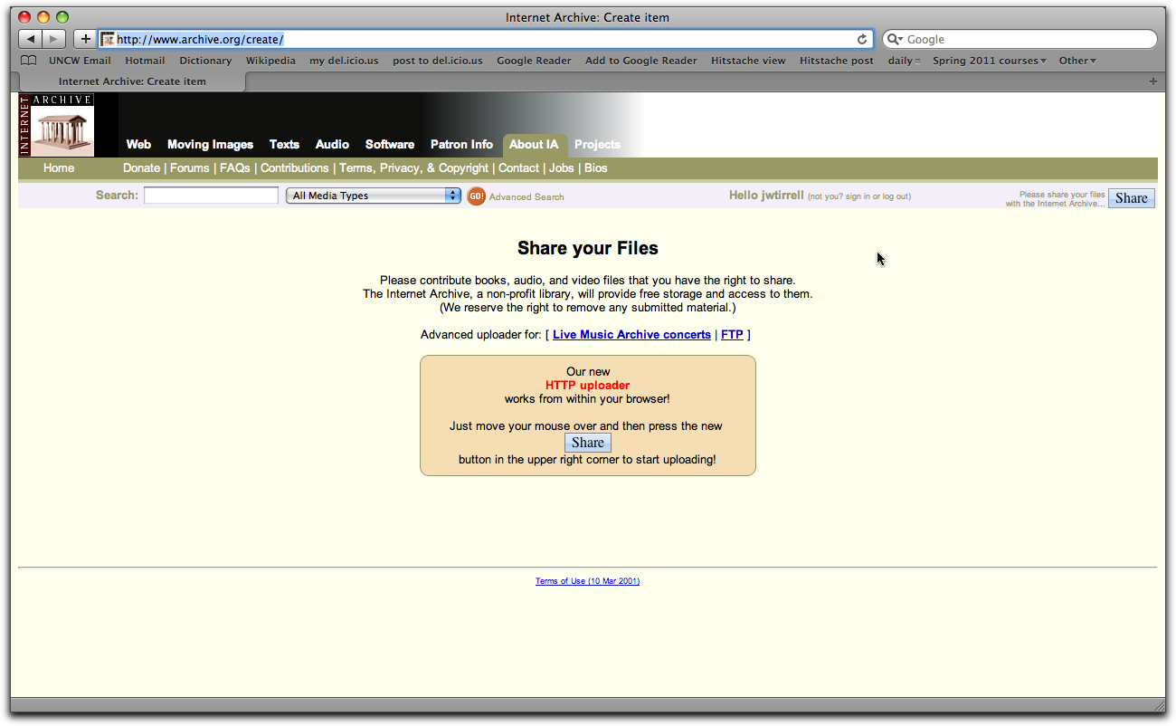Open Terms, Privacy, & Copyright link
Image resolution: width=1176 pixels, height=726 pixels.
pyautogui.click(x=413, y=168)
